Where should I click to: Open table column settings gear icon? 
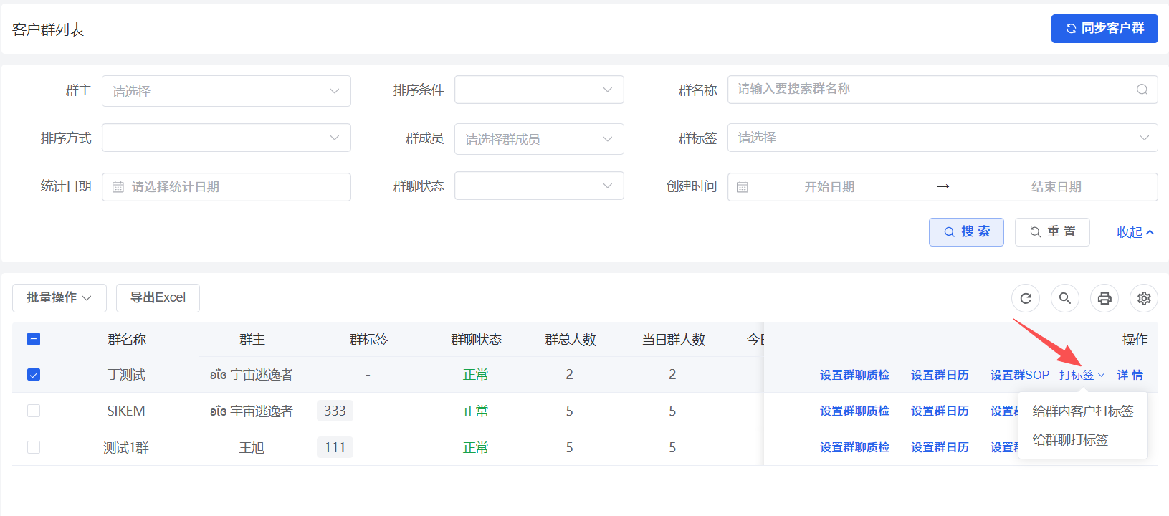(x=1144, y=298)
